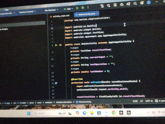
Task: Open Task View from the taskbar
Action: coord(70,113)
